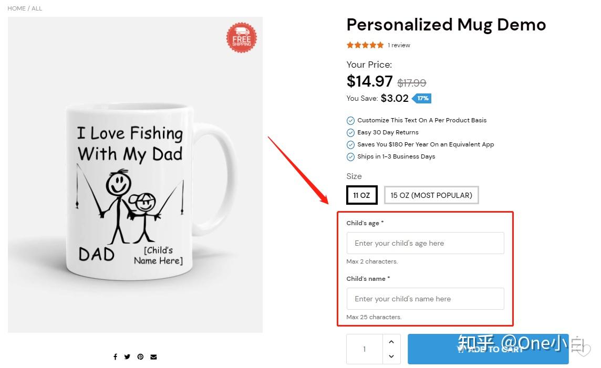This screenshot has width=601, height=368.
Task: Decrease quantity with the down arrow
Action: tap(391, 356)
